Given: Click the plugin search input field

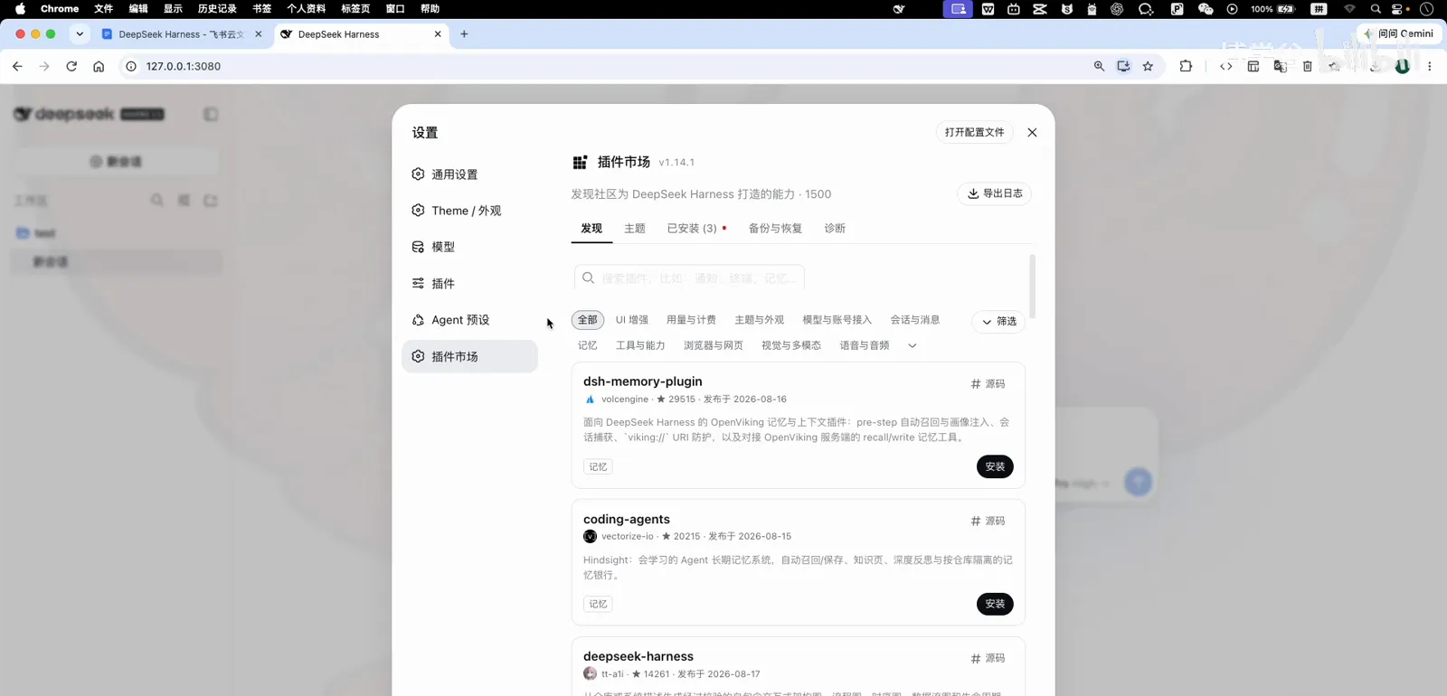Looking at the screenshot, I should [689, 277].
